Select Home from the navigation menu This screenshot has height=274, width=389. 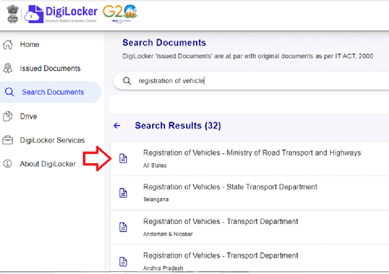pos(29,44)
